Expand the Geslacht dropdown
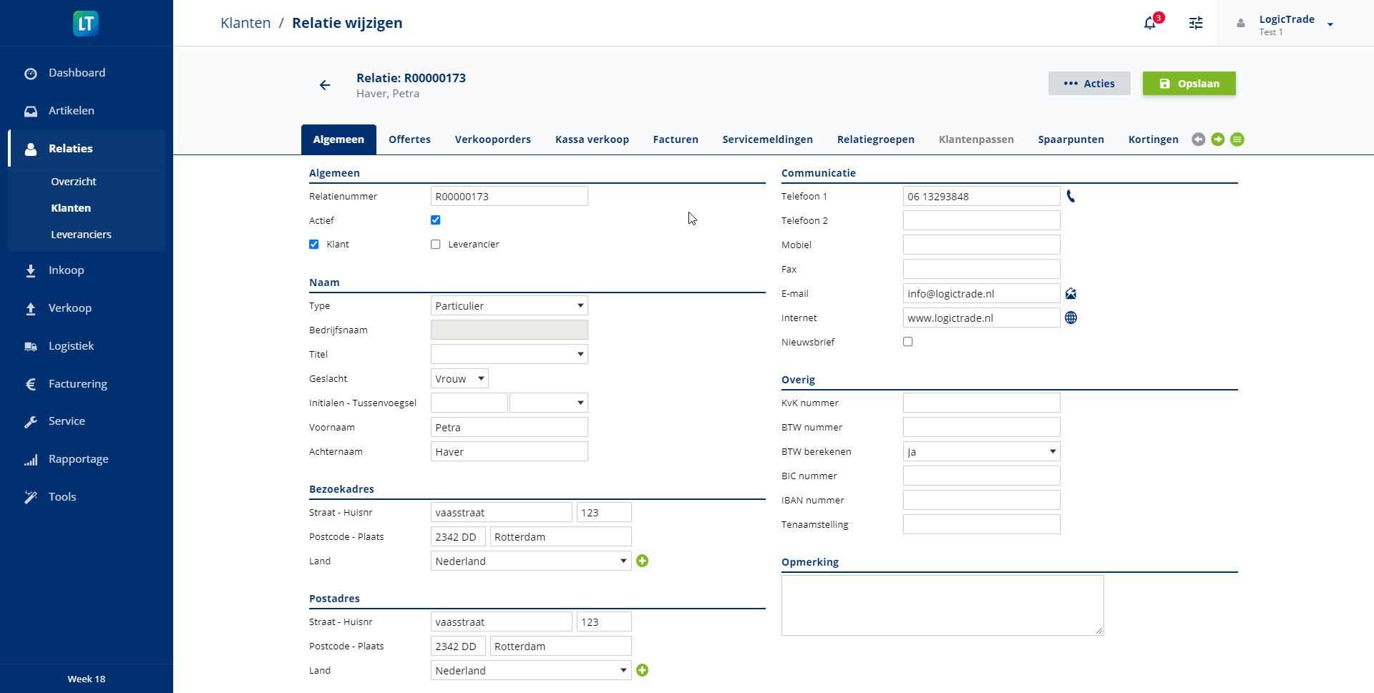The image size is (1374, 693). (x=459, y=379)
